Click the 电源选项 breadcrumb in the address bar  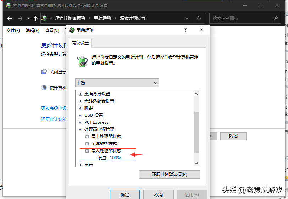click(x=103, y=18)
